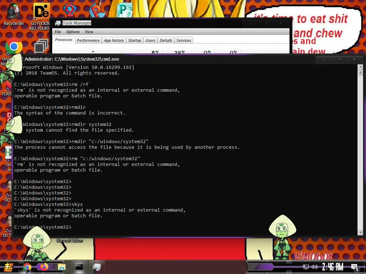
Task: Launch Chrome from the taskbar
Action: [x=27, y=267]
